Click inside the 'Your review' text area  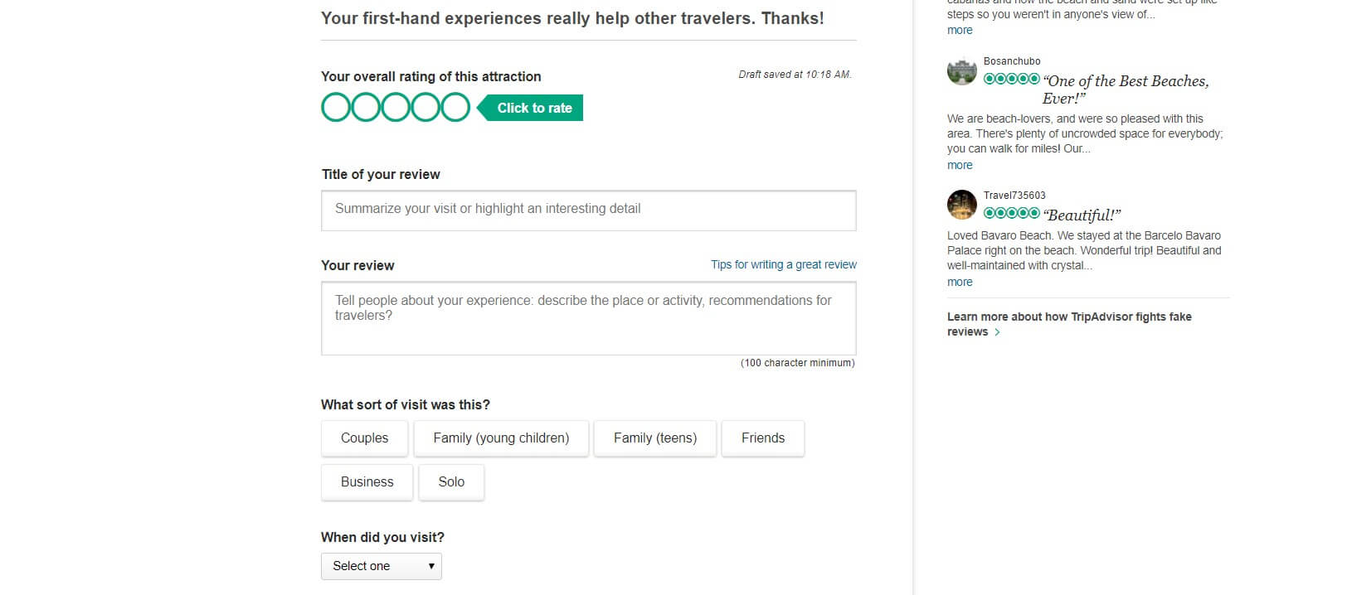[x=588, y=318]
